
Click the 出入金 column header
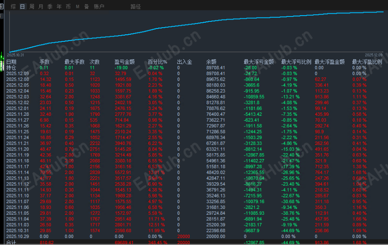click(x=184, y=62)
